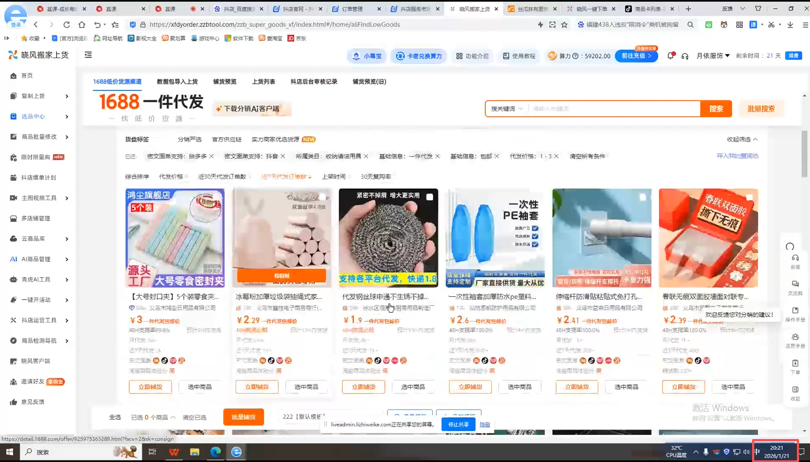
Task: Open the 交流群 community panel
Action: coord(795,287)
